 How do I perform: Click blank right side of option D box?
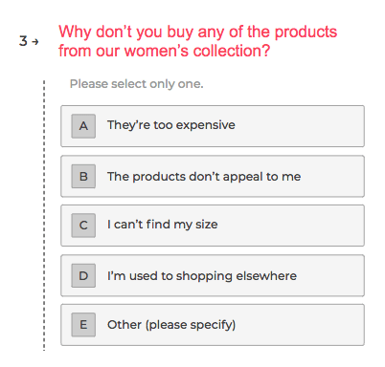(x=330, y=275)
